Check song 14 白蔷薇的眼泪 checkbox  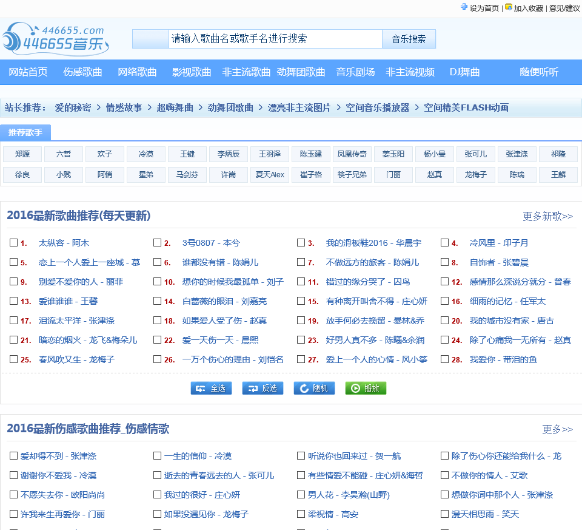coord(158,301)
